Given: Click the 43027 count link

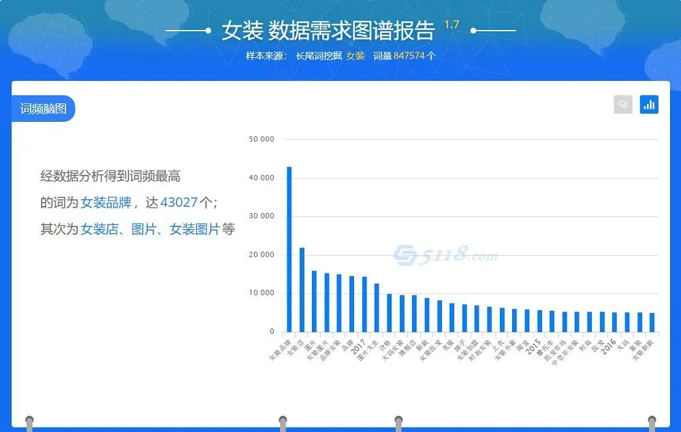Looking at the screenshot, I should [x=178, y=203].
